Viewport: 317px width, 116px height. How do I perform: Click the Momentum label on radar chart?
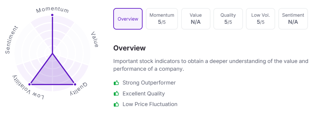click(x=52, y=10)
